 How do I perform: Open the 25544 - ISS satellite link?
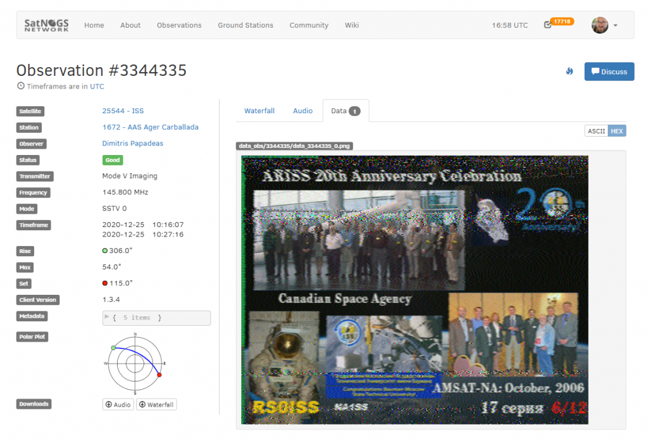click(x=123, y=111)
